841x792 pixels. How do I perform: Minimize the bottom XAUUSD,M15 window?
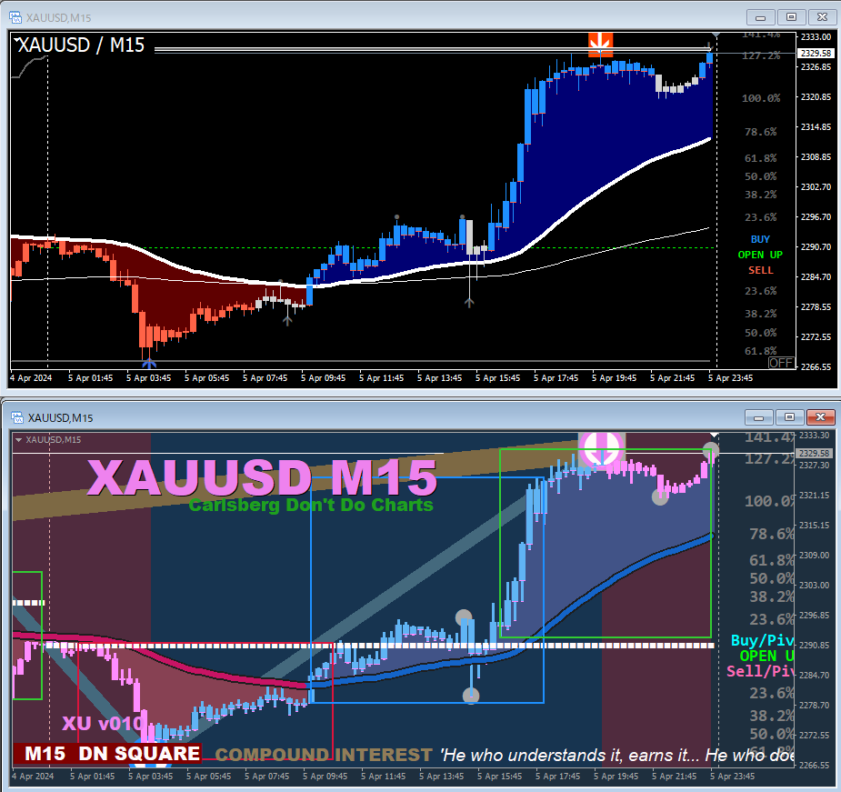(759, 417)
